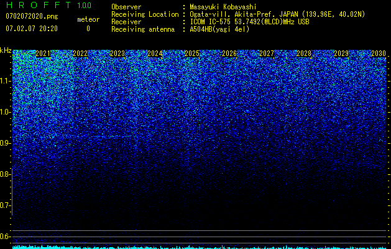Select the 2022 time marker
The image size is (391, 249).
tap(80, 54)
